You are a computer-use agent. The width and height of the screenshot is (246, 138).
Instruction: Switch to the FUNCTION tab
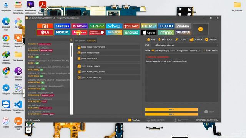coord(91,41)
